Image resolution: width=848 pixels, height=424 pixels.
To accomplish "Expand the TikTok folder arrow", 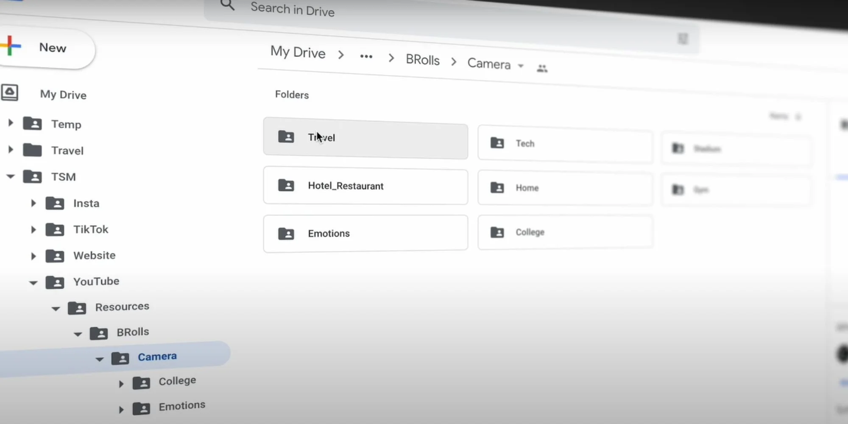I will tap(33, 229).
